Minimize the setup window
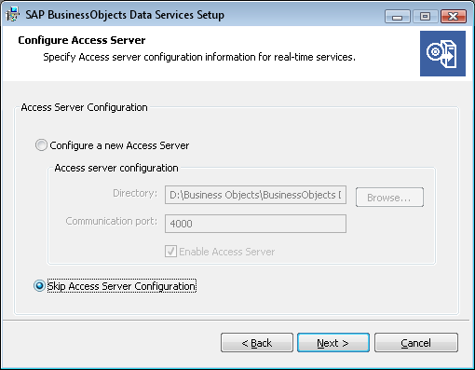Image resolution: width=475 pixels, height=370 pixels. click(398, 16)
